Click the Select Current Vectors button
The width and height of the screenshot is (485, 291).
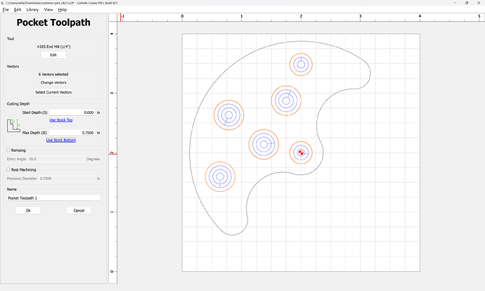click(53, 92)
